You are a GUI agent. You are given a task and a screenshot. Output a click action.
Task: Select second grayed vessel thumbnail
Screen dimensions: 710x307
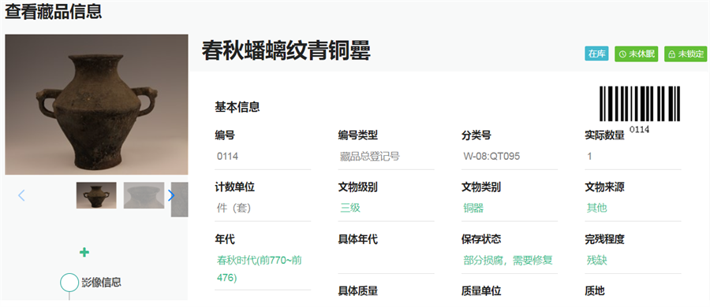pyautogui.click(x=144, y=195)
